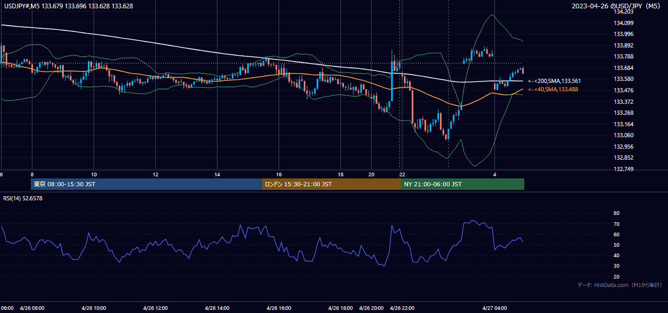Click the 4/26 22:00 bottom time label

click(402, 308)
